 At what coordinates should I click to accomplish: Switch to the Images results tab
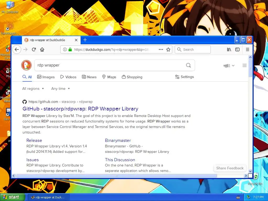46,77
